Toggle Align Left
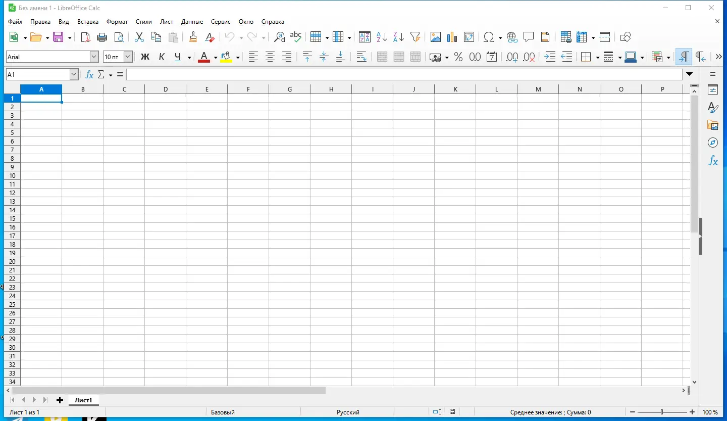The image size is (727, 421). [x=253, y=57]
